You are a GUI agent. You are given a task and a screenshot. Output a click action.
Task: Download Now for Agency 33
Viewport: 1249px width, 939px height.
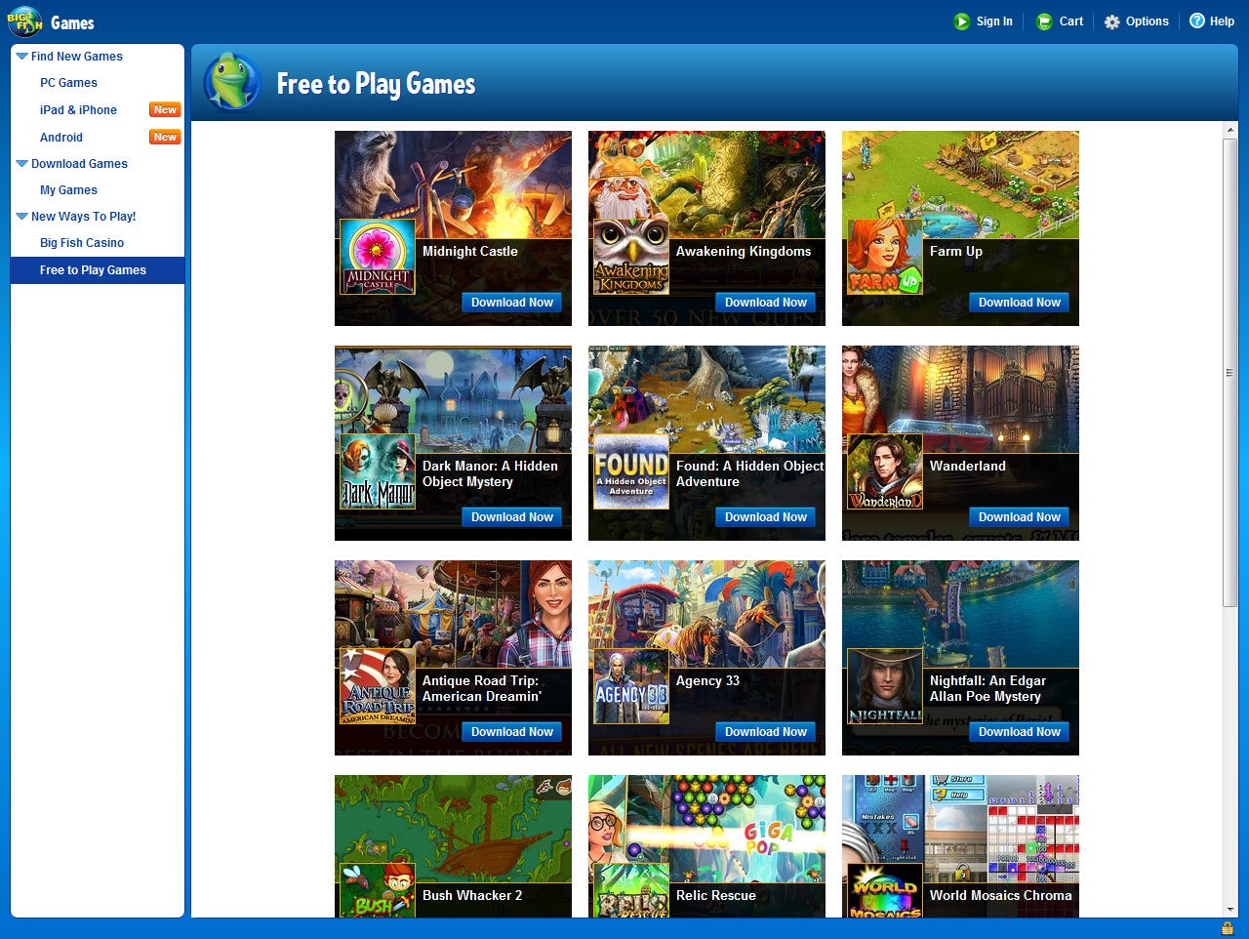pyautogui.click(x=766, y=732)
